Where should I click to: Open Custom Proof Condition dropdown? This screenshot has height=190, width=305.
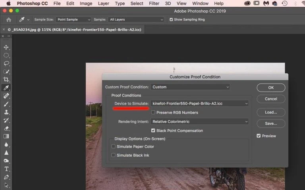(190, 87)
